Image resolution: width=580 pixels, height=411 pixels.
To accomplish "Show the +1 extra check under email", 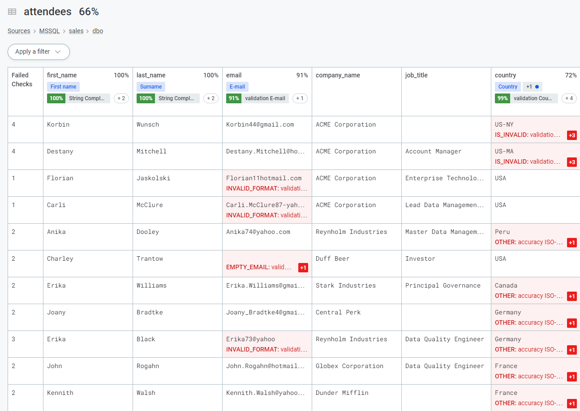I will pos(300,98).
